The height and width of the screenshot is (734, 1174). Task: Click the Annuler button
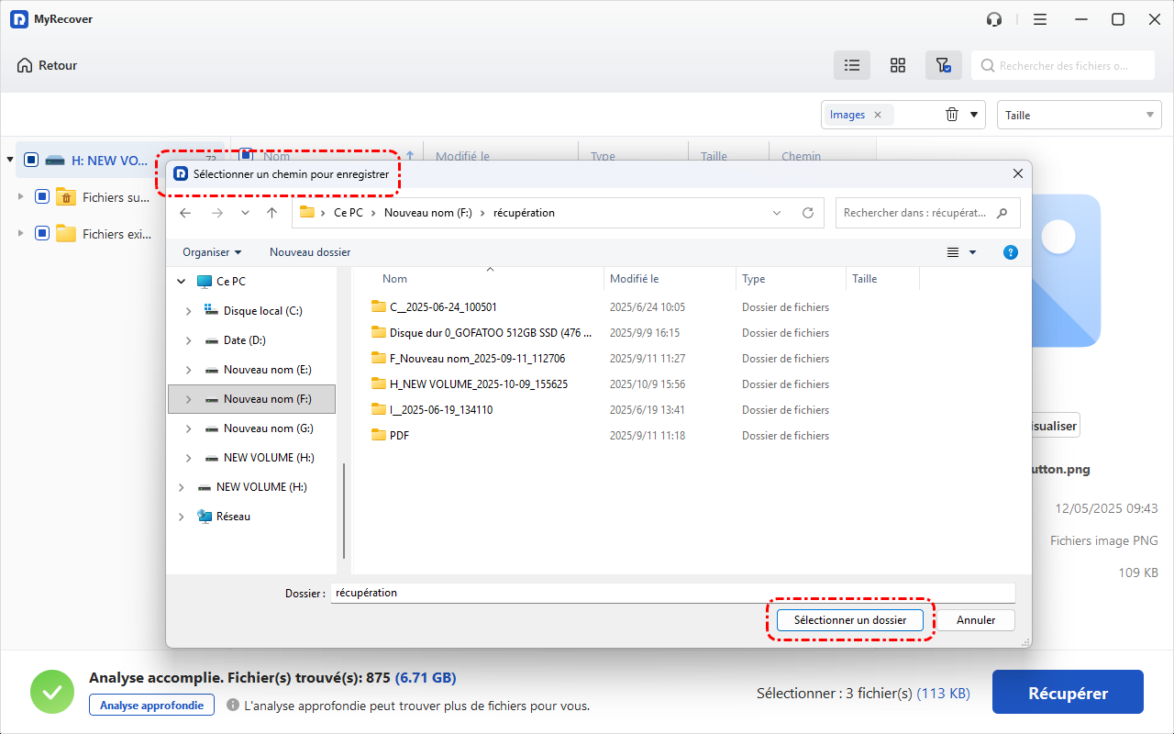[976, 620]
